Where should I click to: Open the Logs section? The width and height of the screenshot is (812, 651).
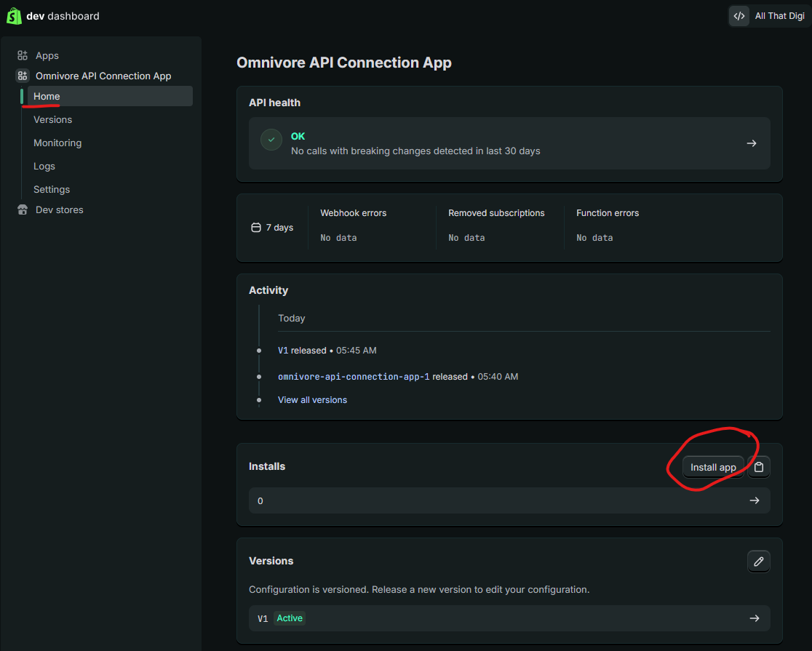coord(44,167)
